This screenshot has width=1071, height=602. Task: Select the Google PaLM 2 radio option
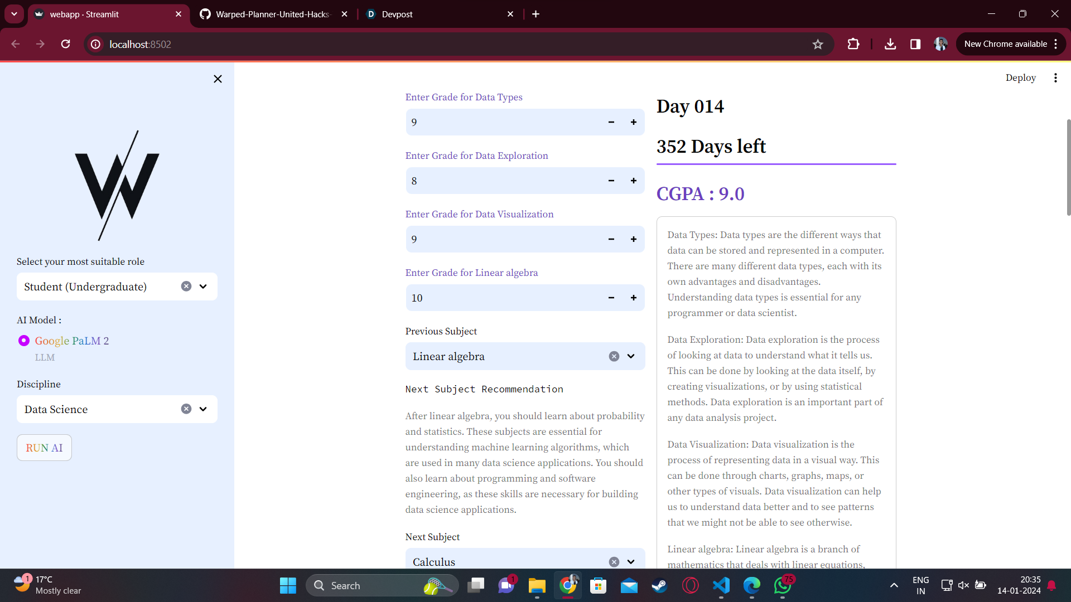click(24, 341)
